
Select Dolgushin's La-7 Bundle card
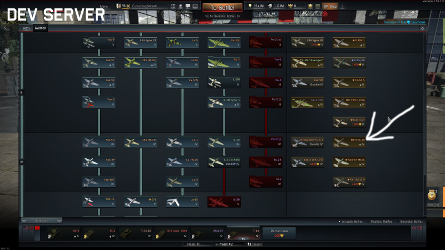pyautogui.click(x=308, y=142)
